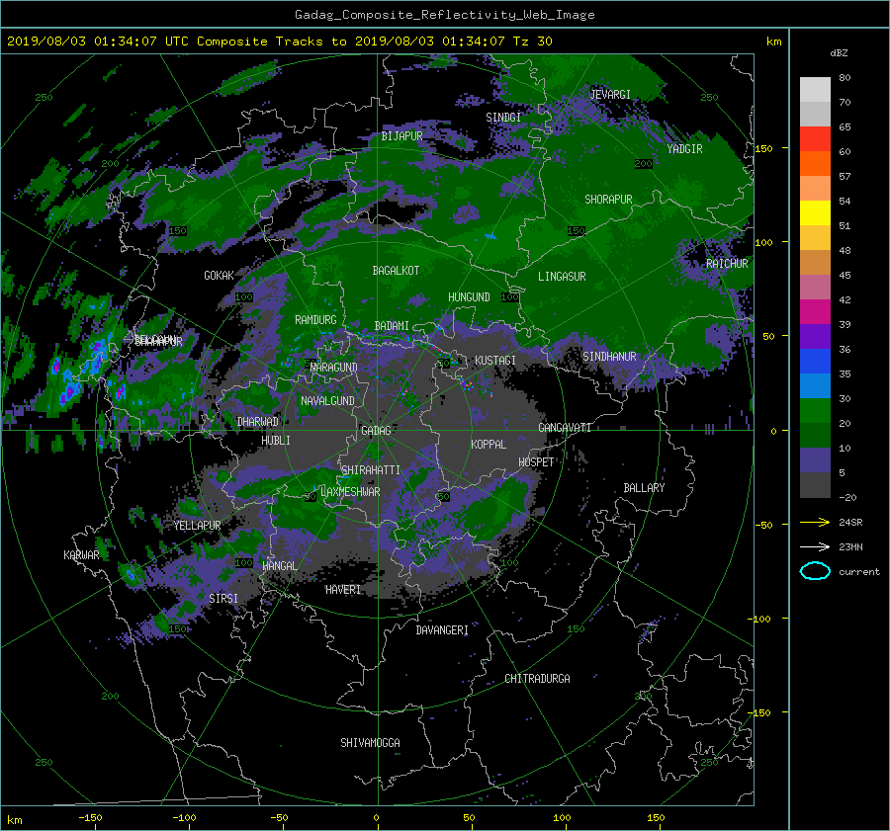Pick the purple 36-39 dBZ swatch
The width and height of the screenshot is (890, 831).
[x=815, y=336]
